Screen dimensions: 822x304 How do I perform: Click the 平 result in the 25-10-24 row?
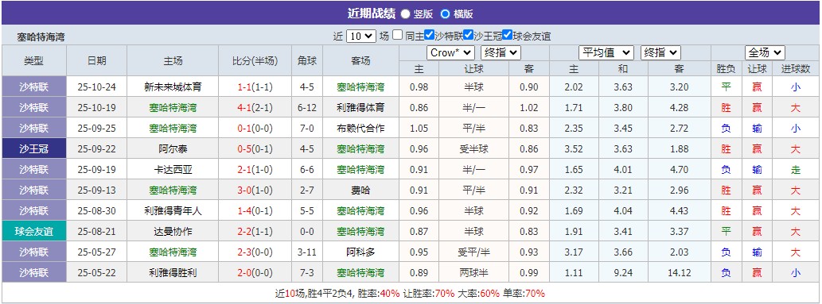[726, 87]
